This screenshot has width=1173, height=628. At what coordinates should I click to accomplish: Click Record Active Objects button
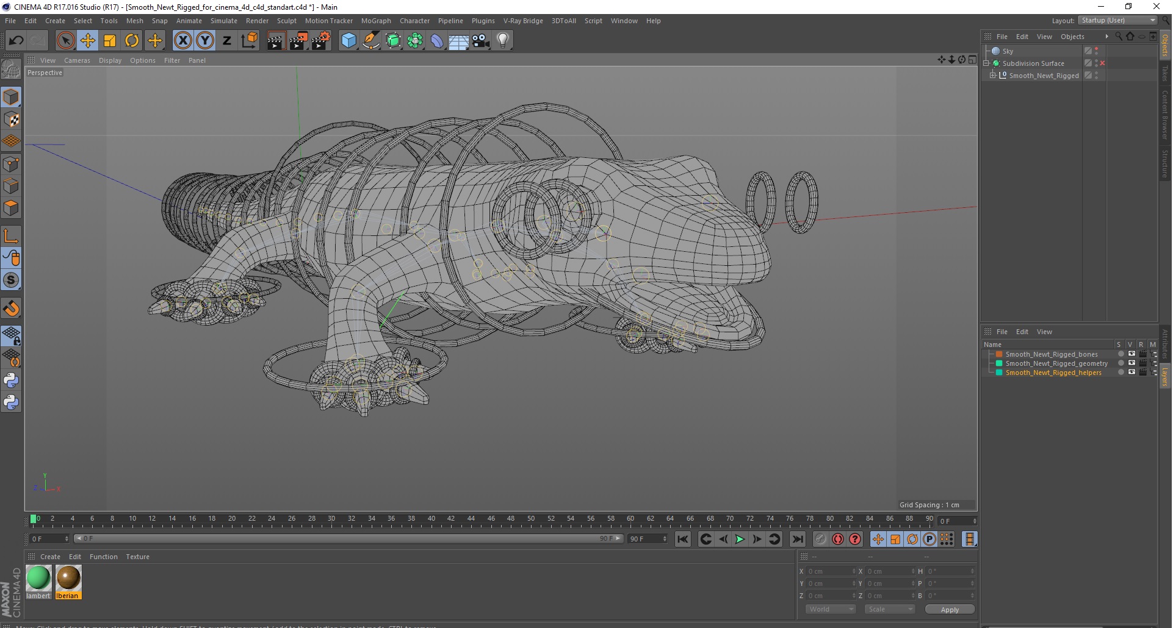pyautogui.click(x=821, y=540)
